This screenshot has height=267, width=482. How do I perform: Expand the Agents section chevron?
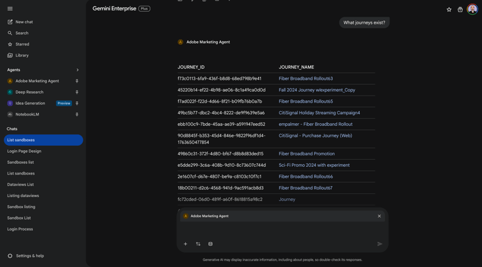point(78,70)
